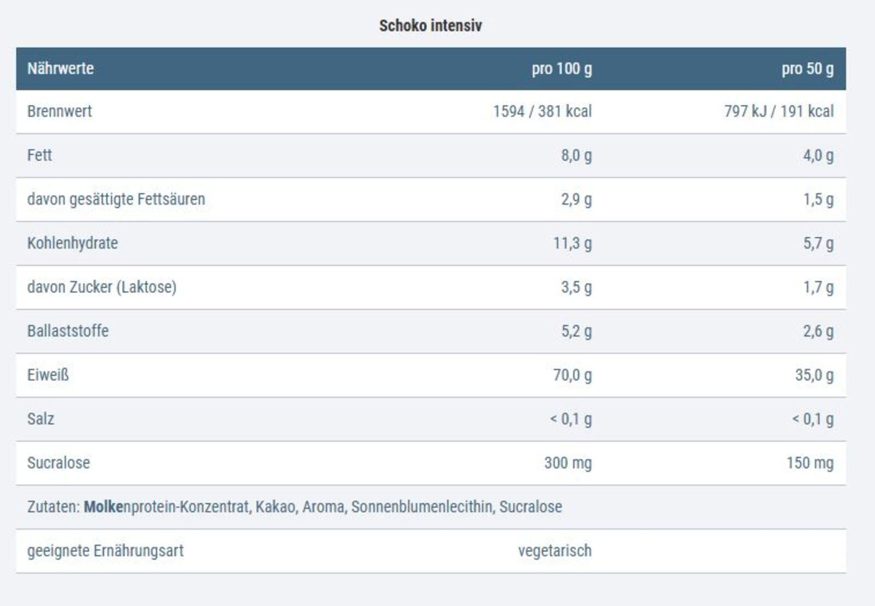Select the 'Kohlenhydrate' row label
Viewport: 875px width, 606px height.
point(72,243)
